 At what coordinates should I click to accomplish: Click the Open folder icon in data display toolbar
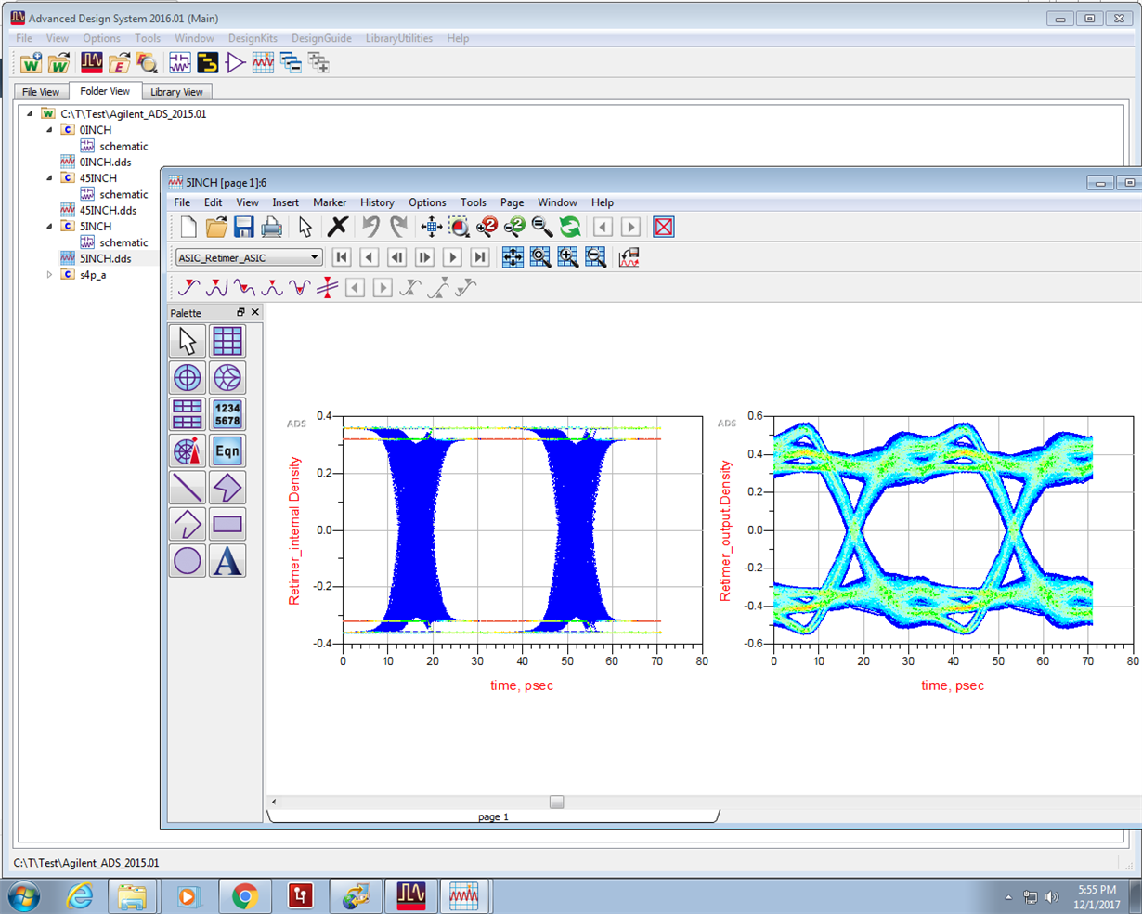216,227
